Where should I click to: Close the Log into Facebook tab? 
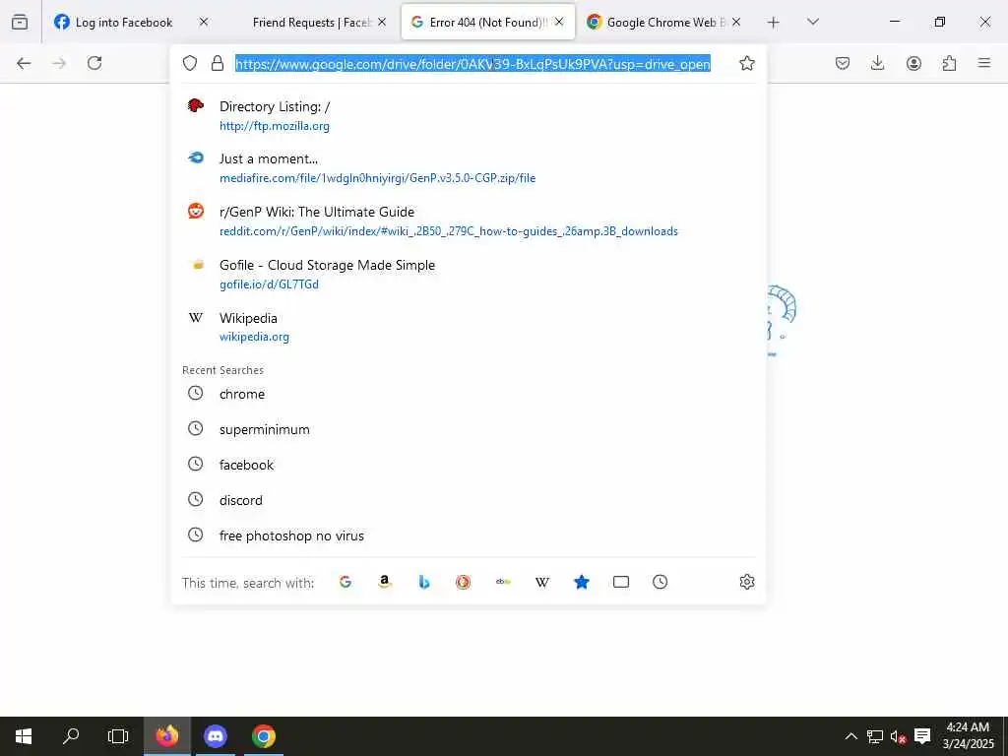point(204,22)
